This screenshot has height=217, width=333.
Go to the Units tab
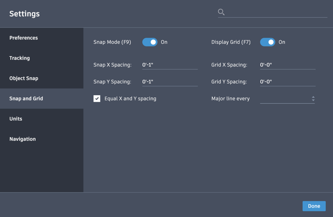click(16, 119)
